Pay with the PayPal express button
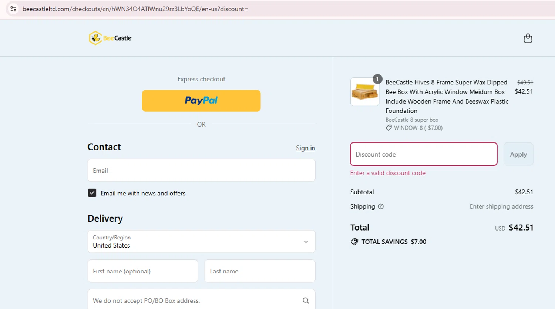The width and height of the screenshot is (555, 309). [x=201, y=101]
